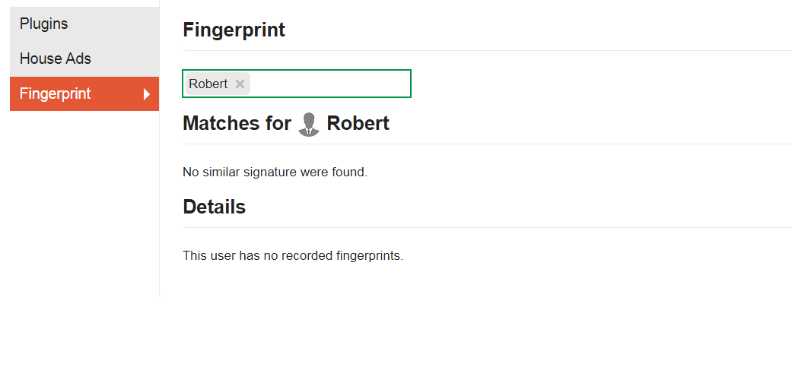Open the Plugins admin section

point(44,24)
